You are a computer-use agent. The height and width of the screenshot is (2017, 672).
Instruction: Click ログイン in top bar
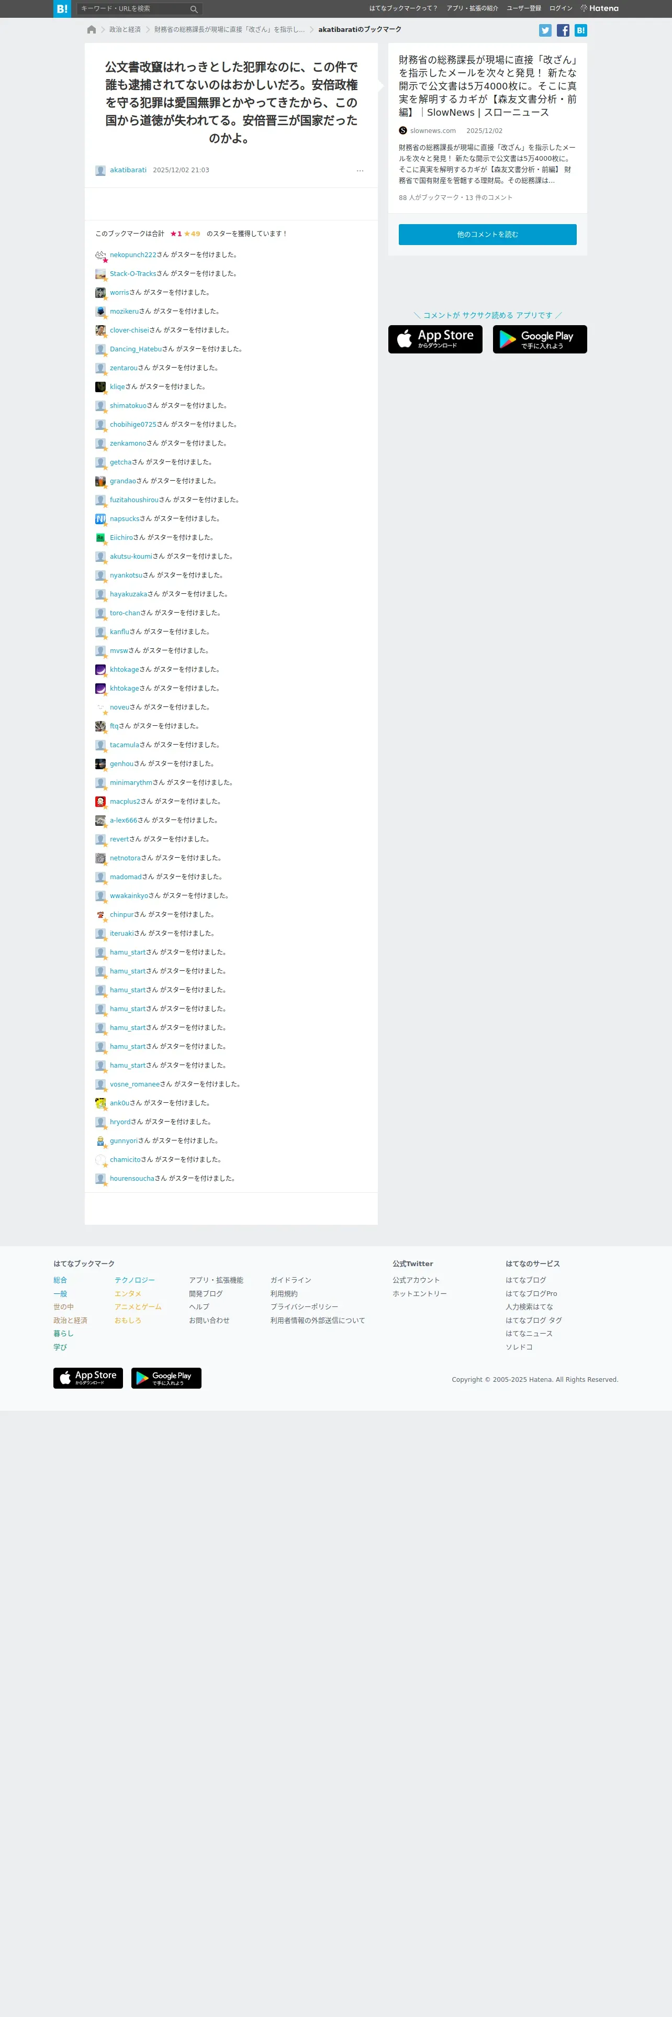[561, 8]
